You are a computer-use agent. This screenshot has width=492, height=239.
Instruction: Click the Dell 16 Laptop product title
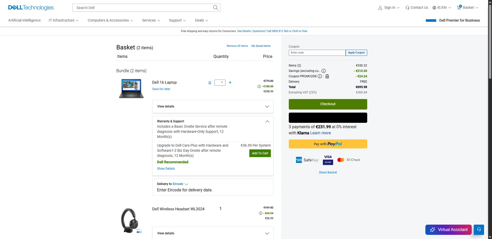pyautogui.click(x=164, y=83)
